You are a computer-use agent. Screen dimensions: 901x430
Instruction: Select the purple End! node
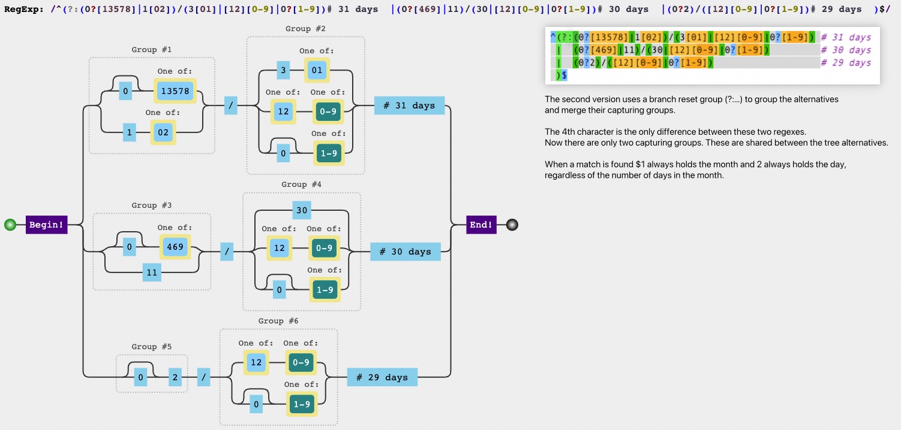tap(482, 225)
